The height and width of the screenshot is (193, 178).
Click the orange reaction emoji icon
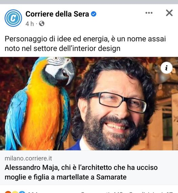click(x=8, y=192)
